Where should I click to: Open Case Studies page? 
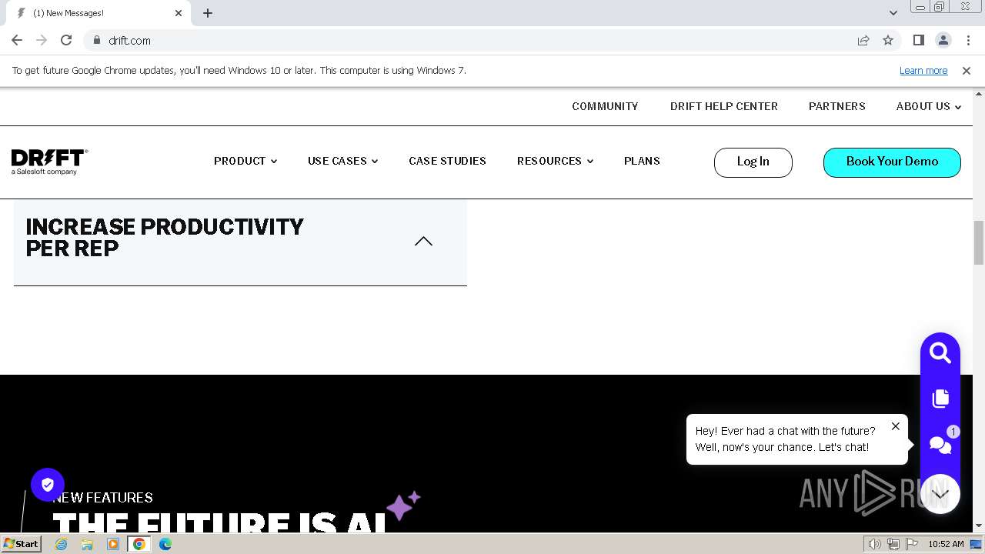pyautogui.click(x=447, y=161)
